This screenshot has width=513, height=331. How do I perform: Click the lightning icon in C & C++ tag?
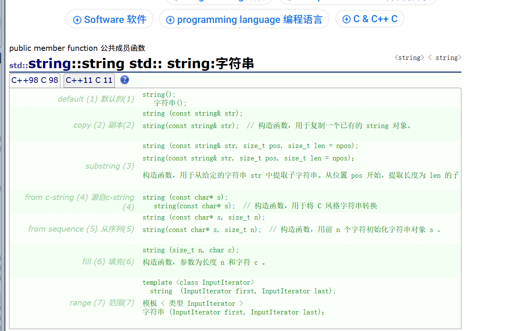click(347, 19)
